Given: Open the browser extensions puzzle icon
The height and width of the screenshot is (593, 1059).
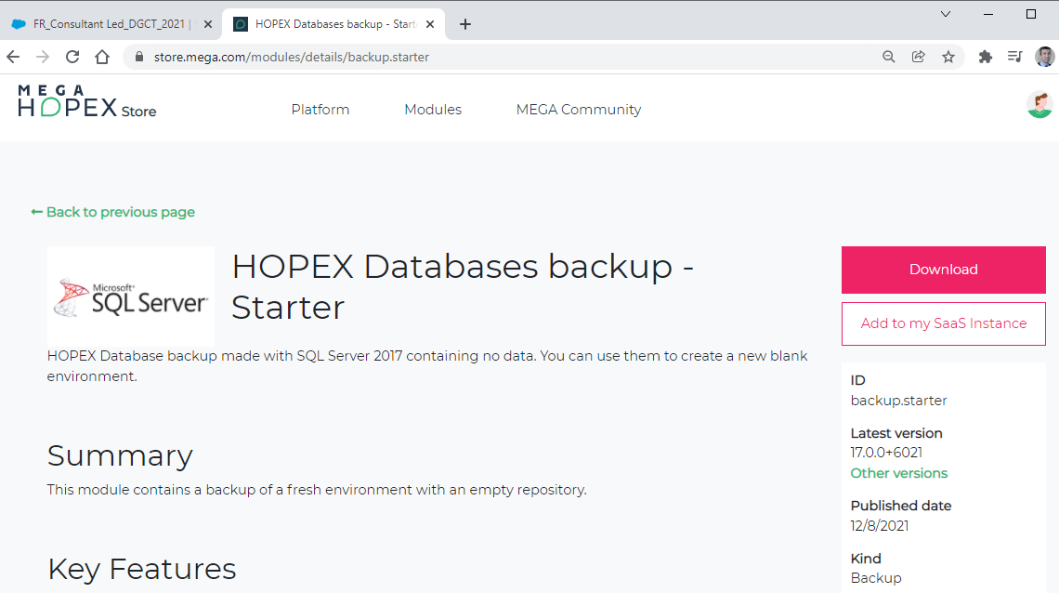Looking at the screenshot, I should pos(986,57).
